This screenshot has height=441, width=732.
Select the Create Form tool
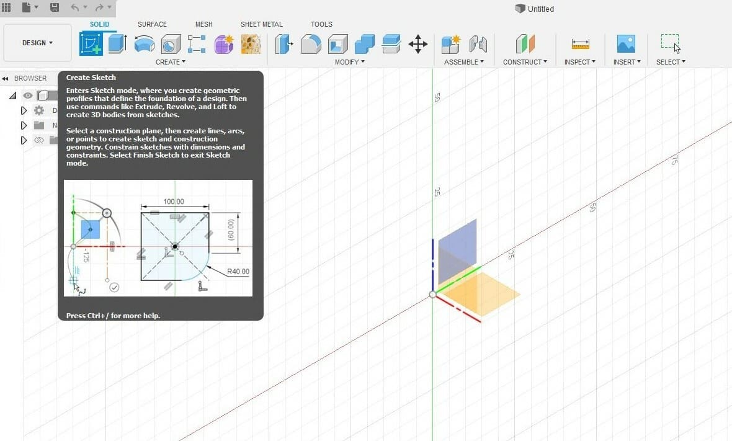(223, 44)
